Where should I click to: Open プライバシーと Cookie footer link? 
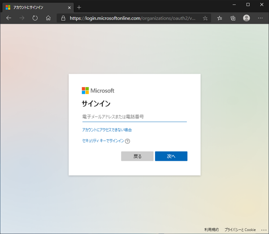pos(240,230)
